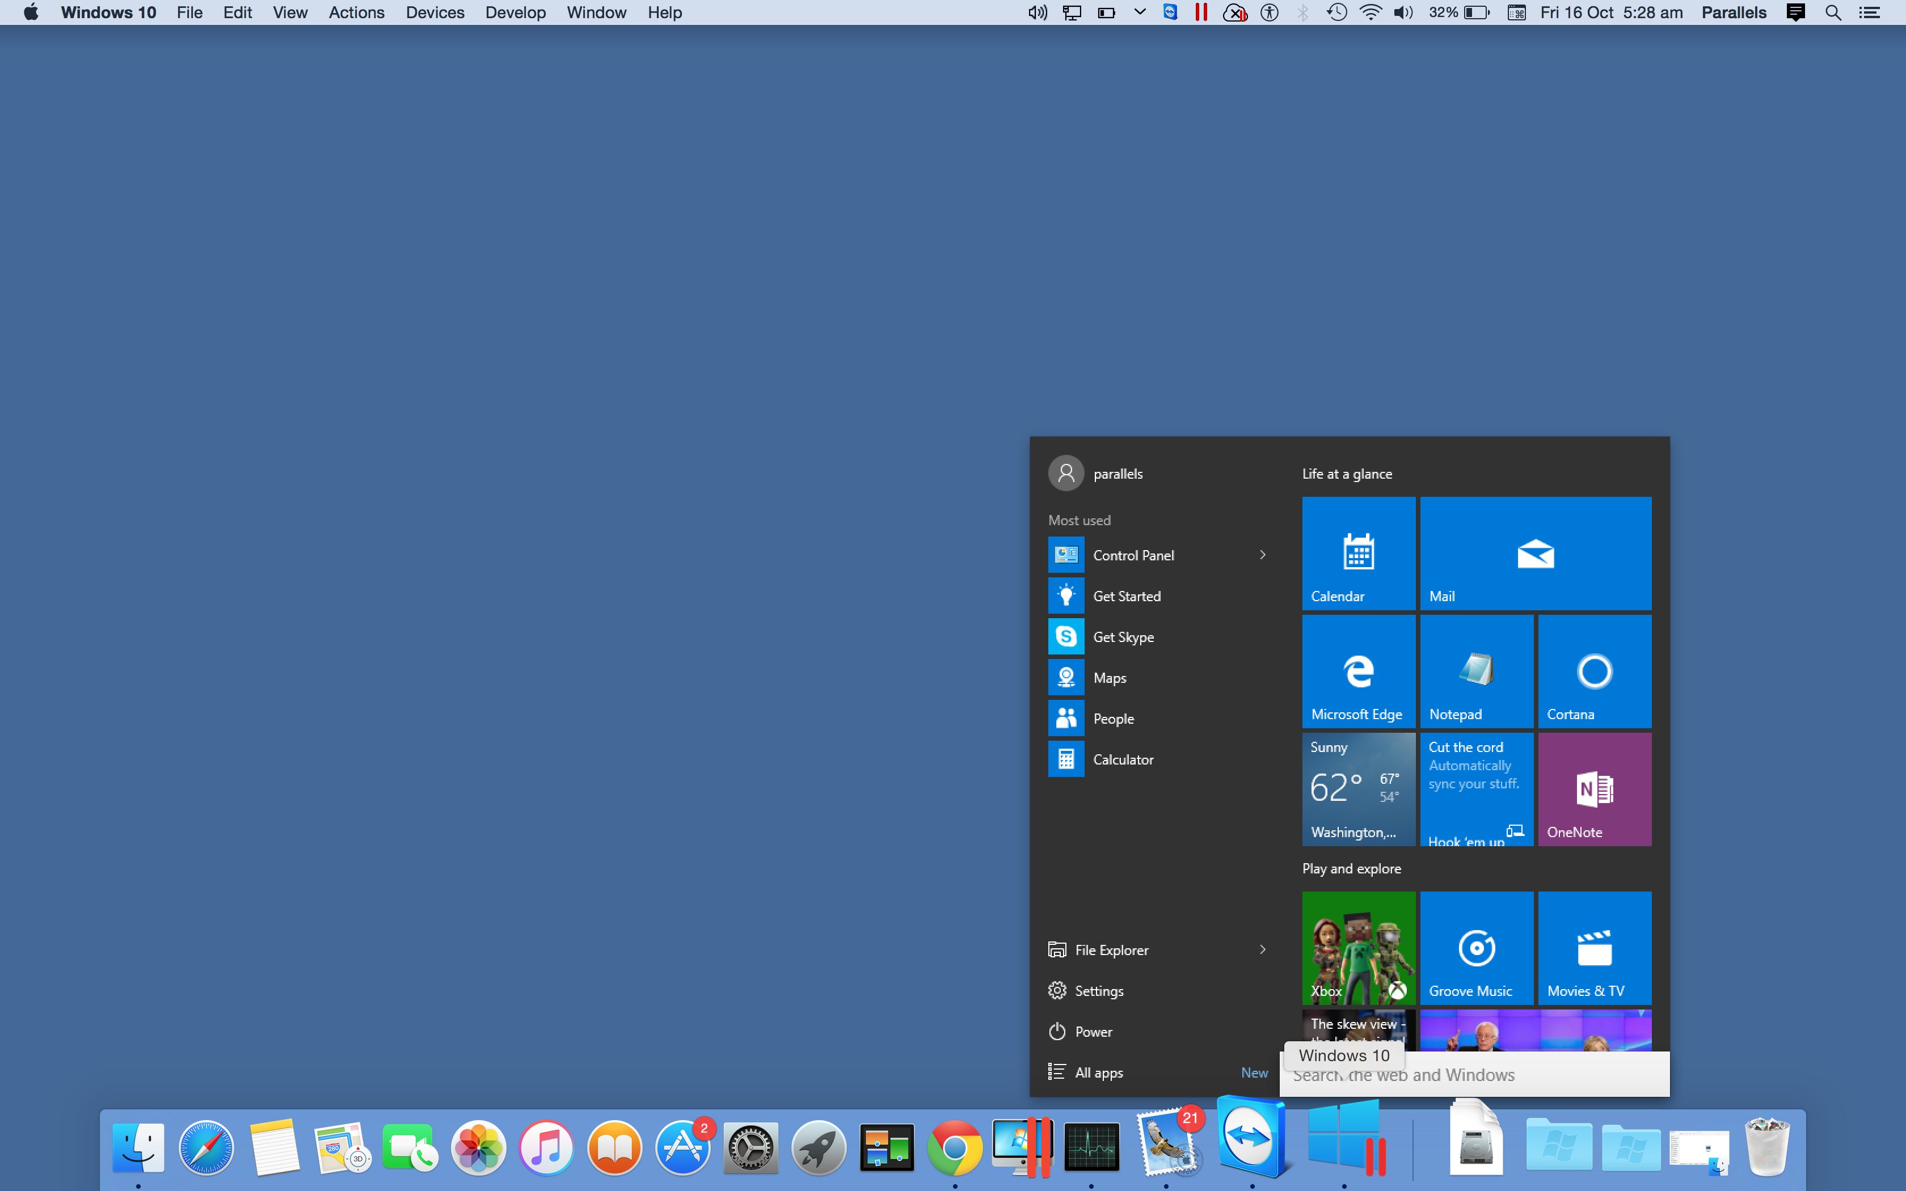Screen dimensions: 1906x1191
Task: Open the Actions menu
Action: (357, 12)
